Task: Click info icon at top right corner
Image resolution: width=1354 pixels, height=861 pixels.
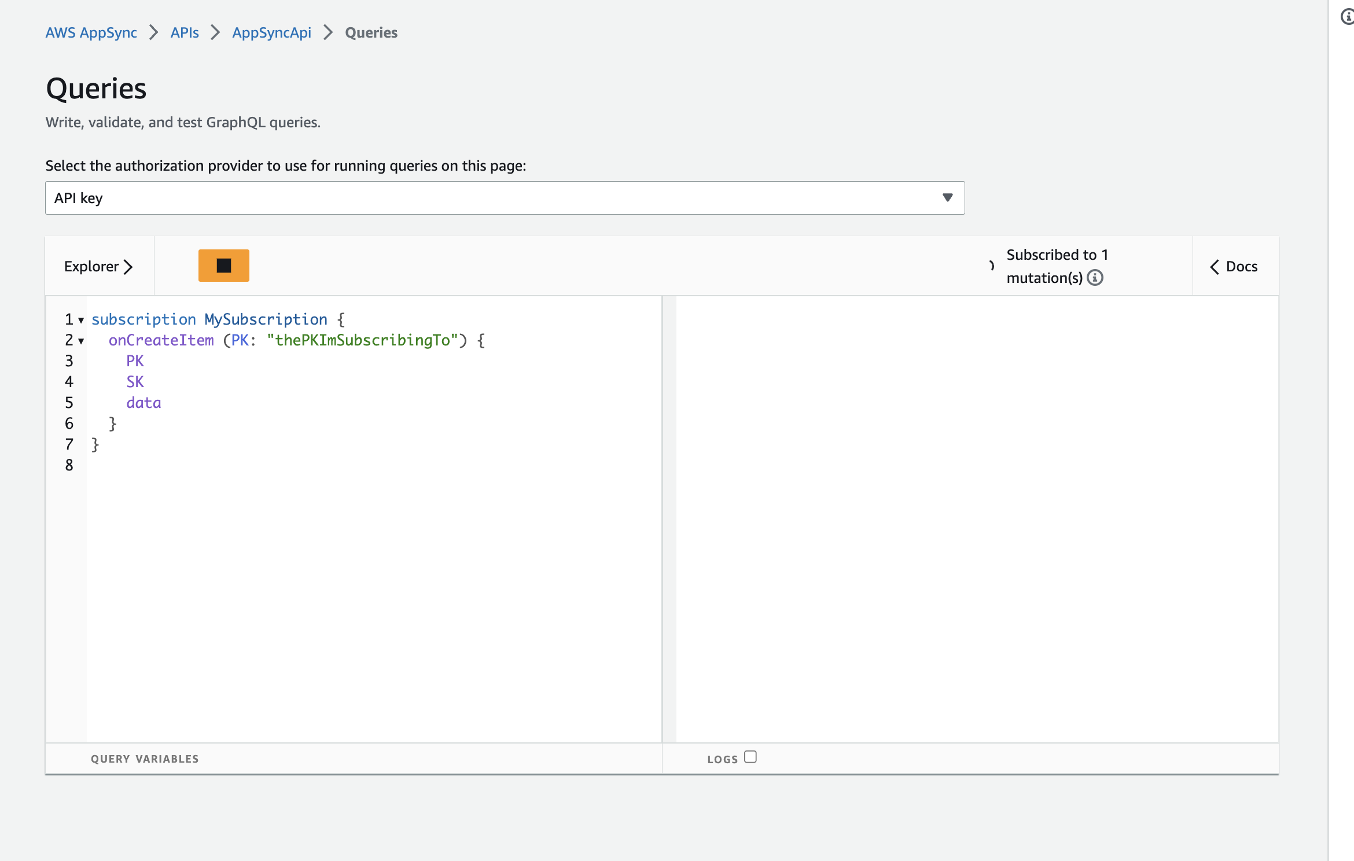Action: point(1348,17)
